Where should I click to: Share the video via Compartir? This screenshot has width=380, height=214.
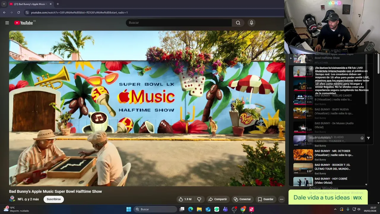tap(218, 199)
